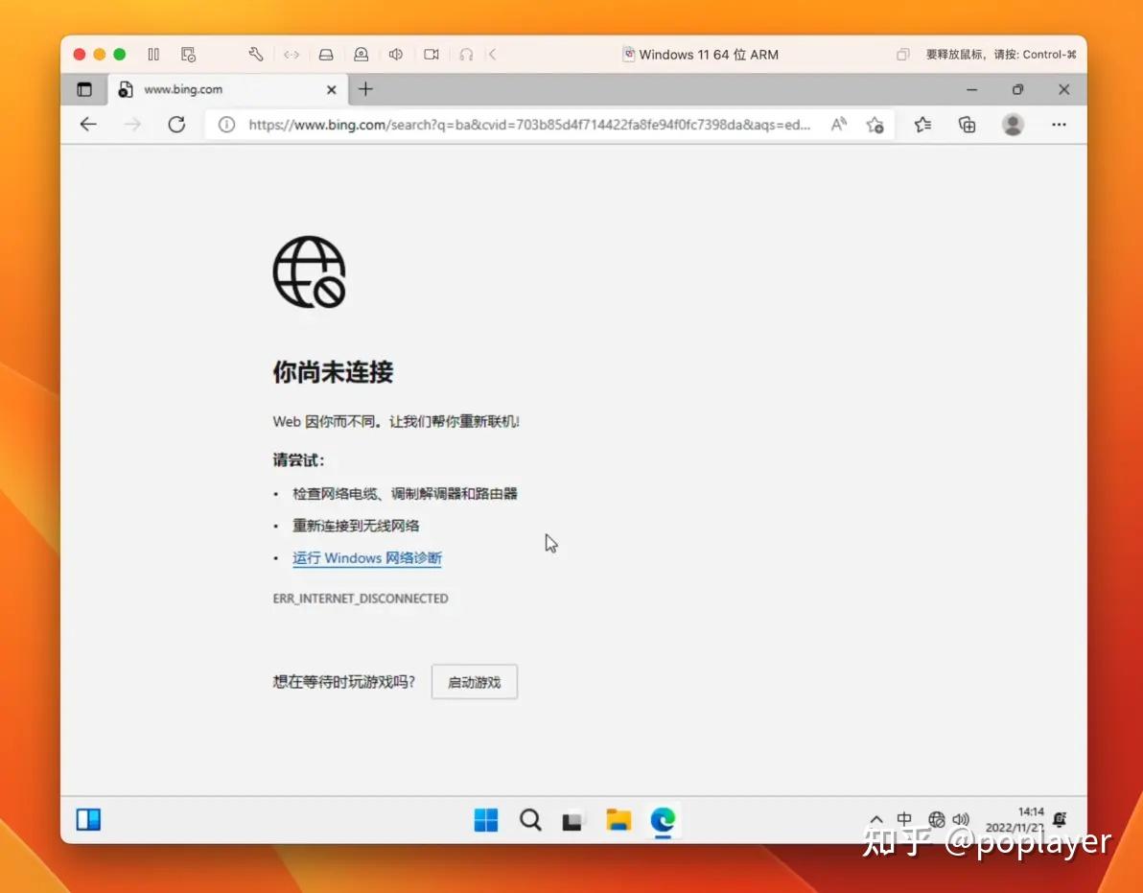
Task: Open volume tray icon
Action: click(961, 820)
